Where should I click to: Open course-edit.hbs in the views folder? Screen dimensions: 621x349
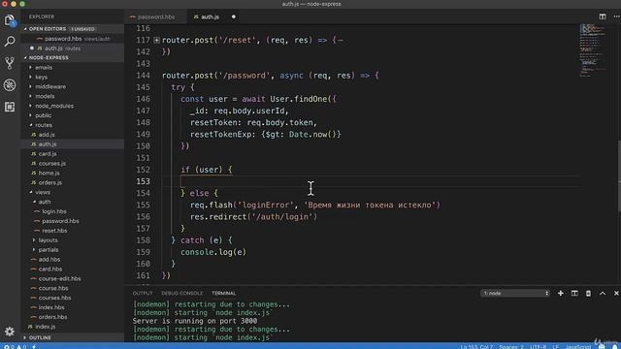(x=59, y=278)
